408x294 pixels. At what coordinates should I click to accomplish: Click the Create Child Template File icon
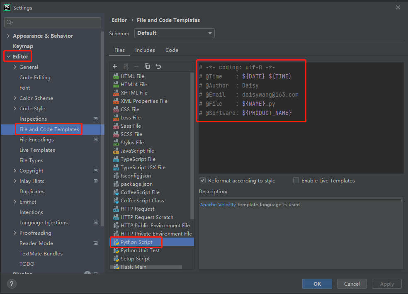point(126,66)
